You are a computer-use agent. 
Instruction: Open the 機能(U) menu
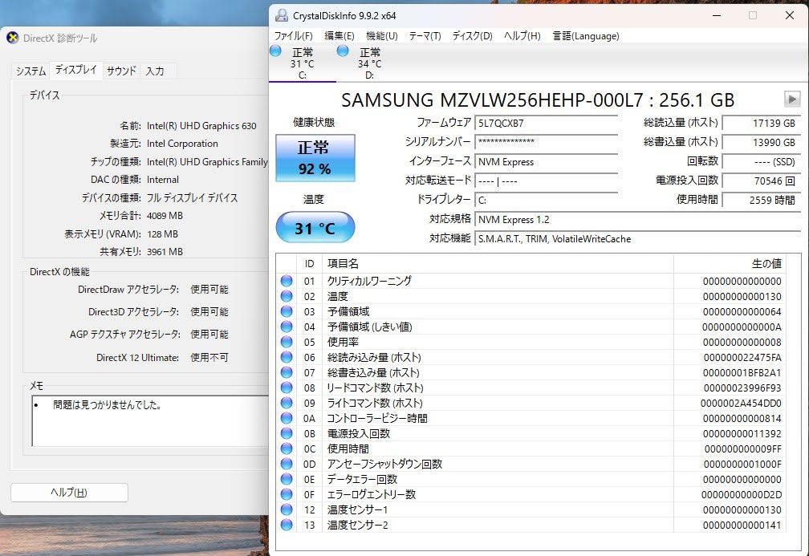[382, 35]
